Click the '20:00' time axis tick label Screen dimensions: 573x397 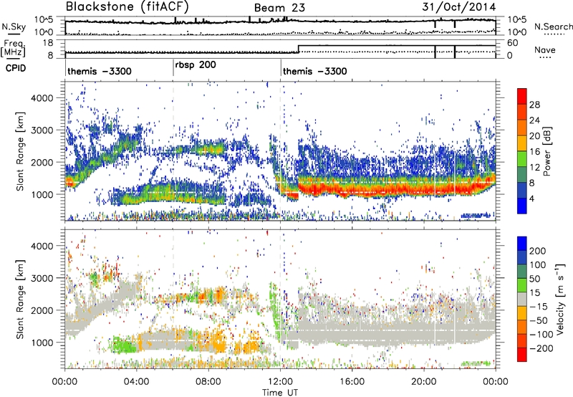tap(423, 382)
